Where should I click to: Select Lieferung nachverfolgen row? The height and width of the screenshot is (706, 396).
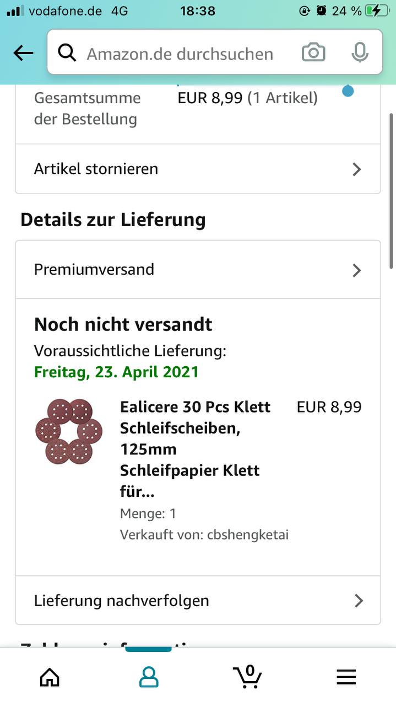[x=122, y=601]
